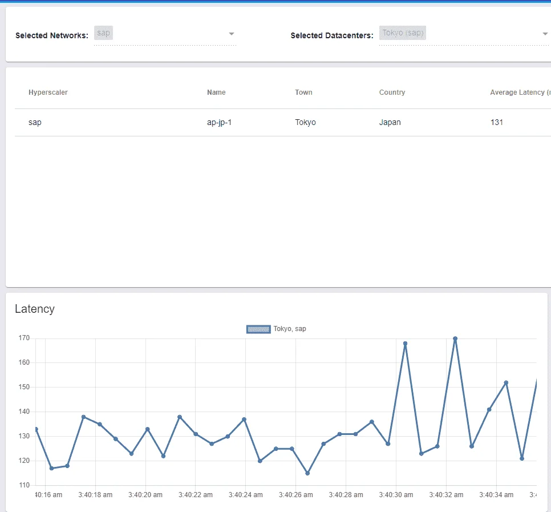
Task: Sort by the Name column header
Action: click(x=216, y=92)
